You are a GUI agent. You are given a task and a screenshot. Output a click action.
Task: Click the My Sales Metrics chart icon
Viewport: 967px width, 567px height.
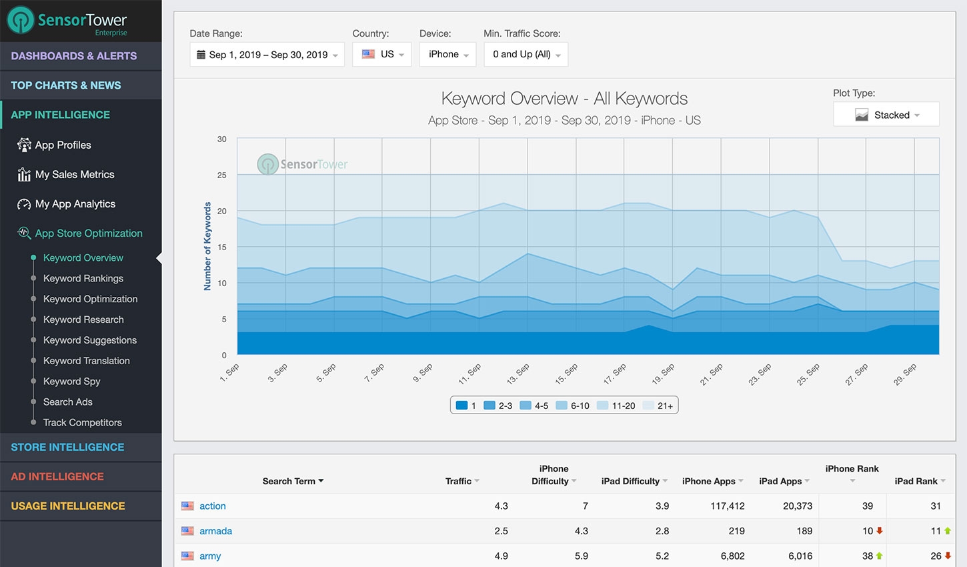(24, 175)
